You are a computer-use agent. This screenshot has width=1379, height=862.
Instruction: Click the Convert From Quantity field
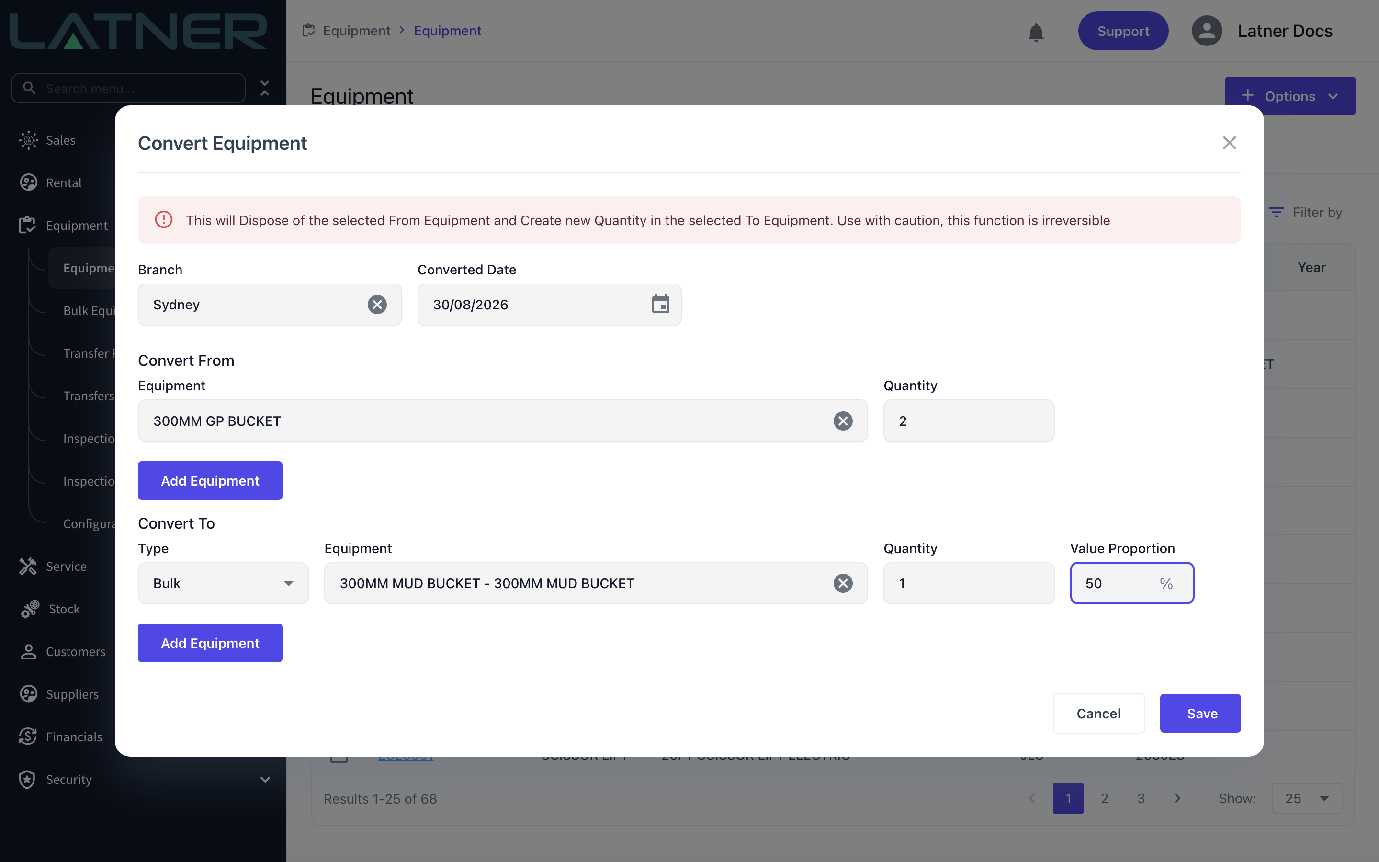(969, 421)
